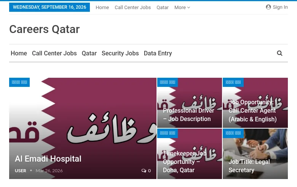
Task: Open Job Title: Legal Secretary post
Action: click(249, 166)
